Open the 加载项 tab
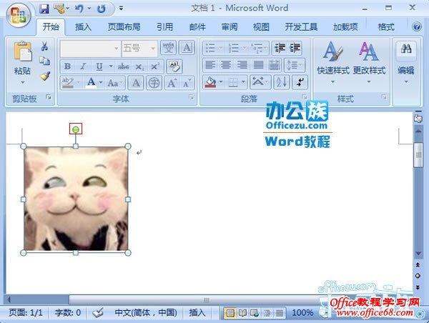 pos(345,27)
